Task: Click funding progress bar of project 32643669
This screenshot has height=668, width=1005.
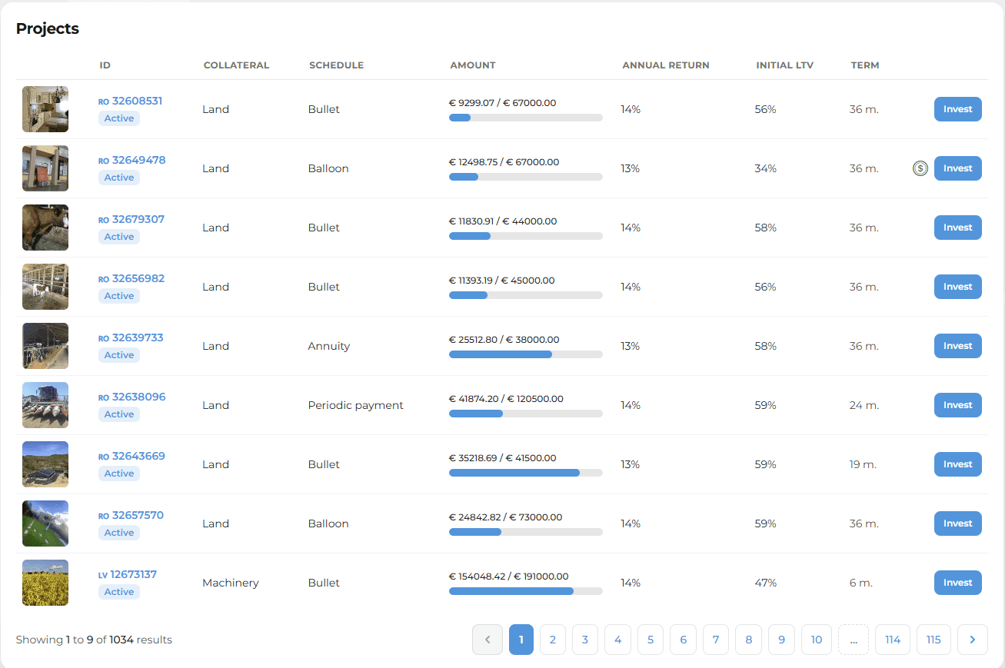Action: pos(526,473)
